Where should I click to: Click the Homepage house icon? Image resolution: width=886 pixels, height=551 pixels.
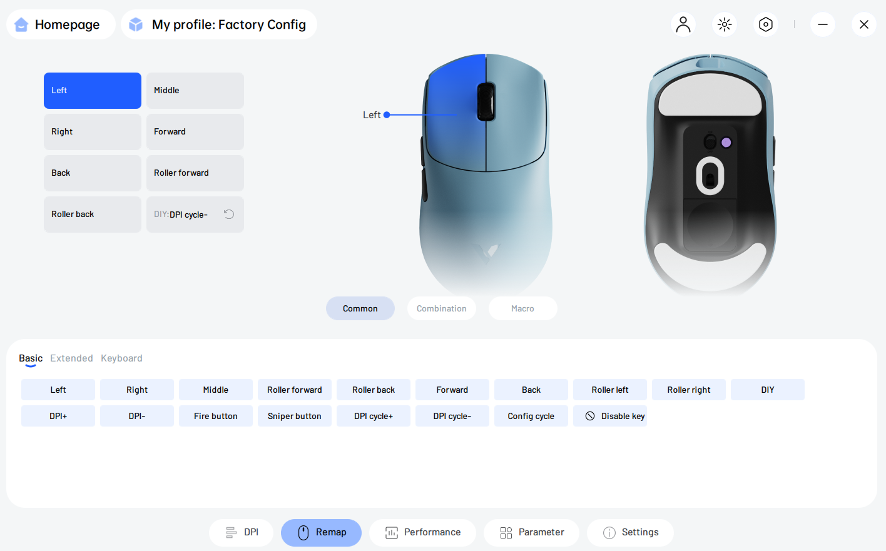[x=21, y=24]
